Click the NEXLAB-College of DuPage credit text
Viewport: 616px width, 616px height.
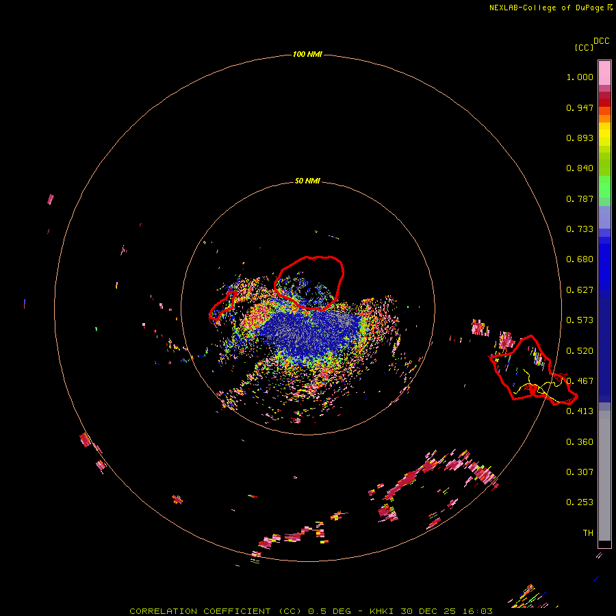click(546, 8)
